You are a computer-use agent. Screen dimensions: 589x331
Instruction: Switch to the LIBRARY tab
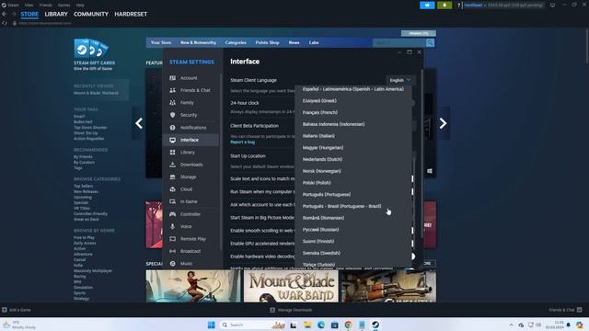[56, 15]
